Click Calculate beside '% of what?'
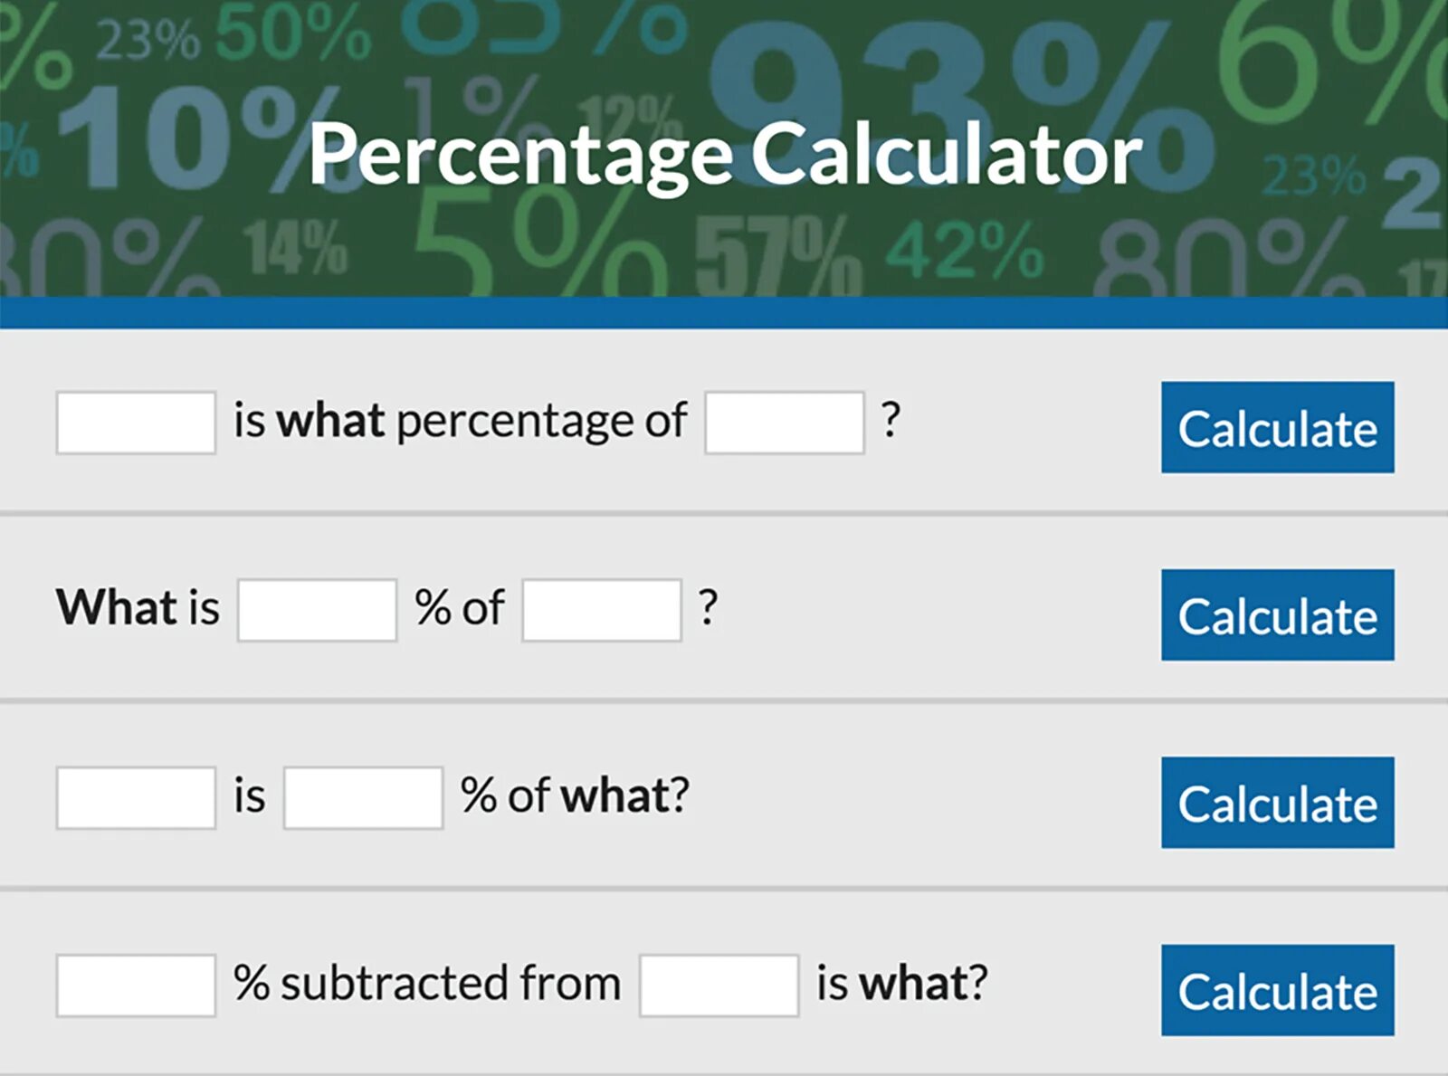 [1277, 803]
